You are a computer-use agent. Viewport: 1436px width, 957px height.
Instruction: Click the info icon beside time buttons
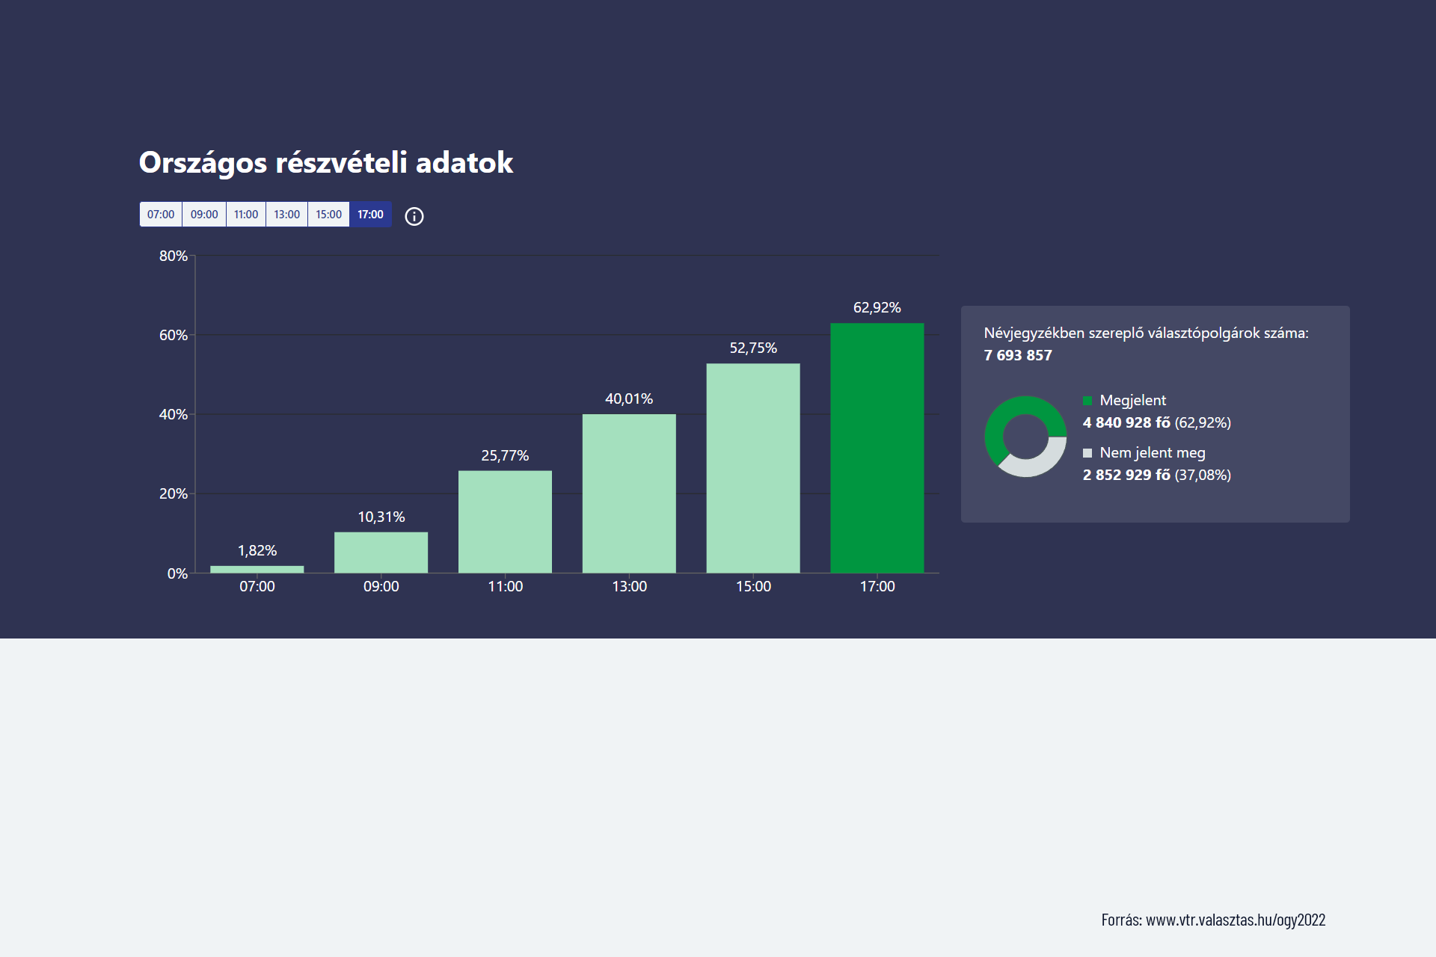coord(414,216)
